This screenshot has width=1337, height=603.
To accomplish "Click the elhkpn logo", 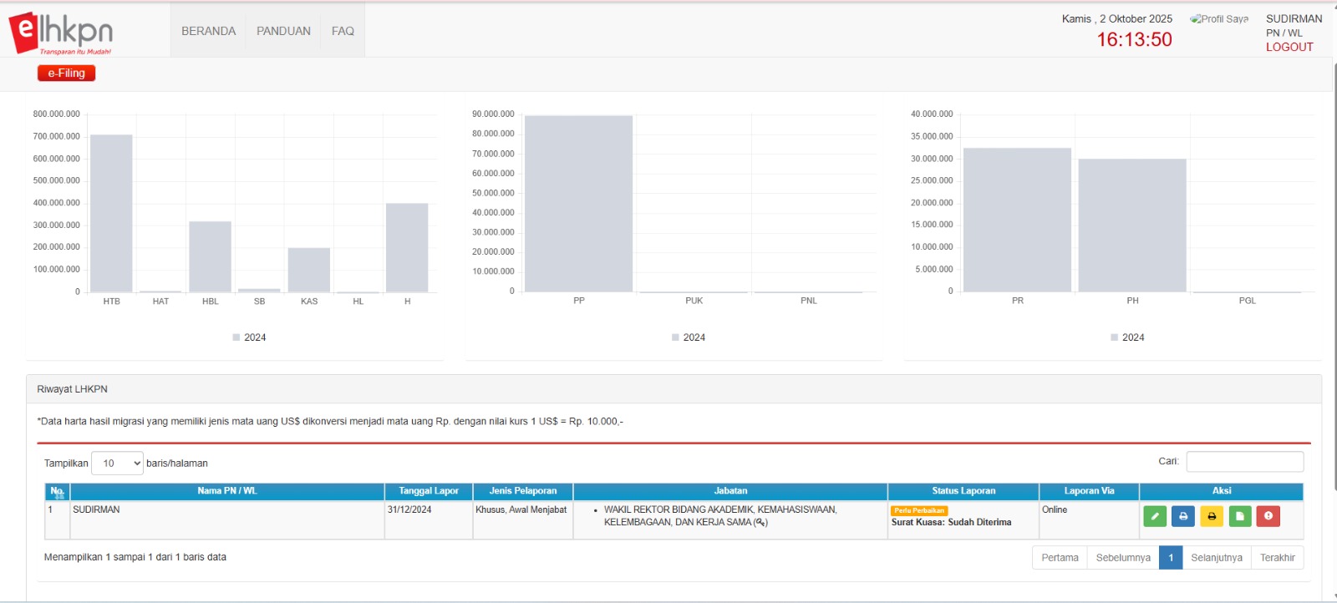I will point(61,33).
